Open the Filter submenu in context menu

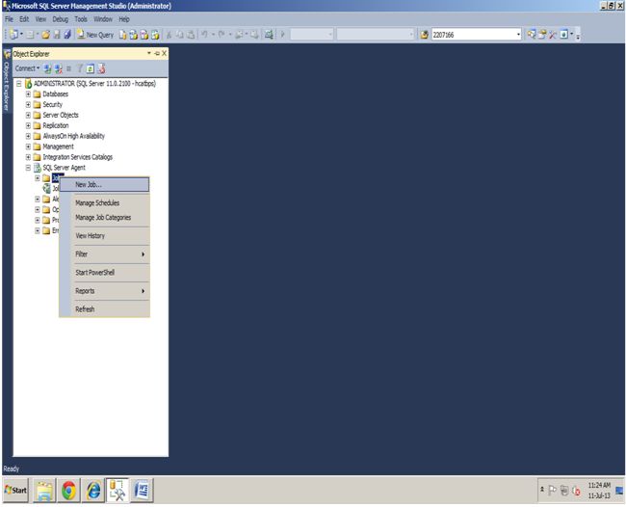coord(105,254)
